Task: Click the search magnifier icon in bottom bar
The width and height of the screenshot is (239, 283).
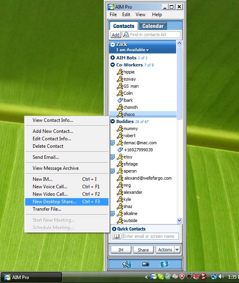Action: pyautogui.click(x=126, y=264)
